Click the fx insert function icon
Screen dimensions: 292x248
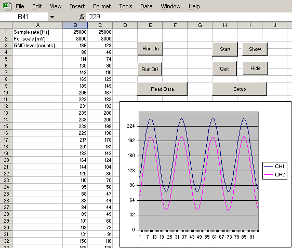82,17
